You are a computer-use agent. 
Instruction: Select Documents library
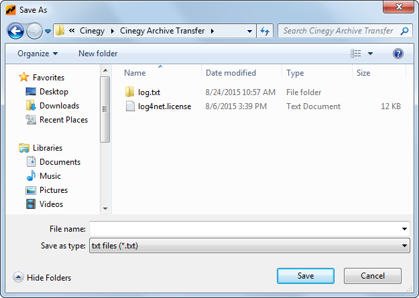coord(60,162)
